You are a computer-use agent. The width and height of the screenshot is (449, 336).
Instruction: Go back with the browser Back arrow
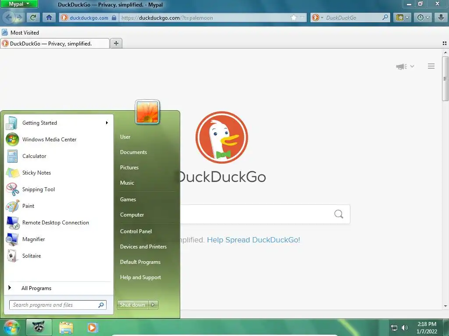[9, 17]
